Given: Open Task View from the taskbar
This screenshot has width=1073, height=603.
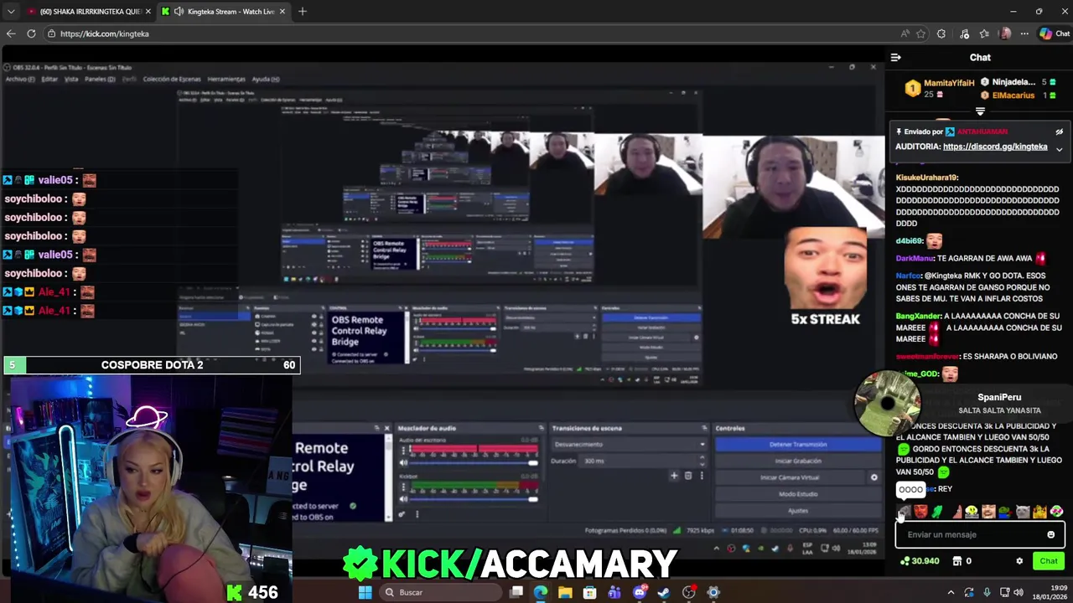Looking at the screenshot, I should (x=516, y=592).
